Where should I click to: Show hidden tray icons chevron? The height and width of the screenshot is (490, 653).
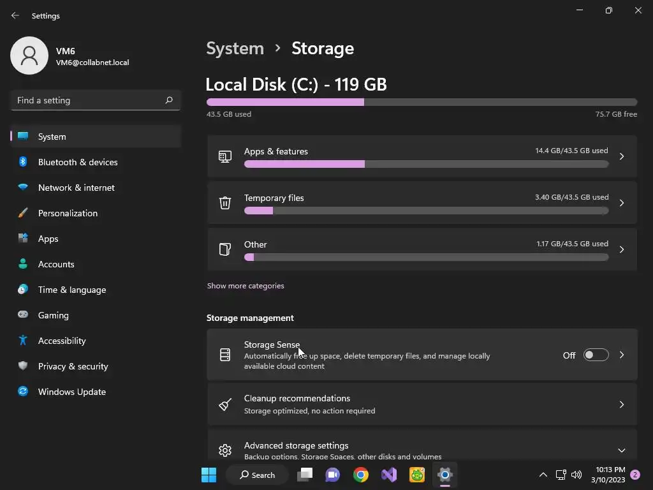click(543, 475)
